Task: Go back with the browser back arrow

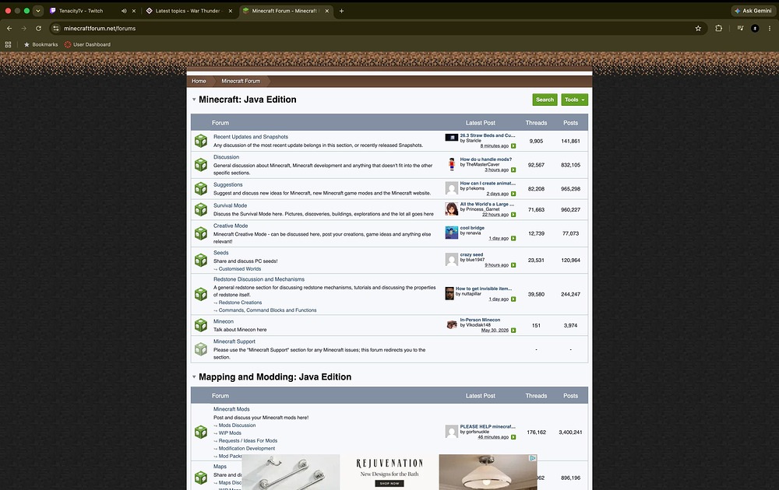Action: pos(9,28)
